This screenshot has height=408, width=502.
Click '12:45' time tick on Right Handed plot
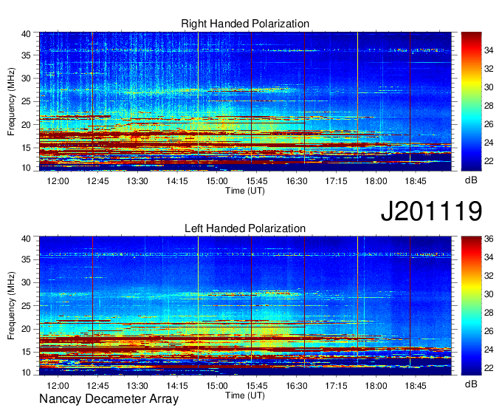(97, 181)
